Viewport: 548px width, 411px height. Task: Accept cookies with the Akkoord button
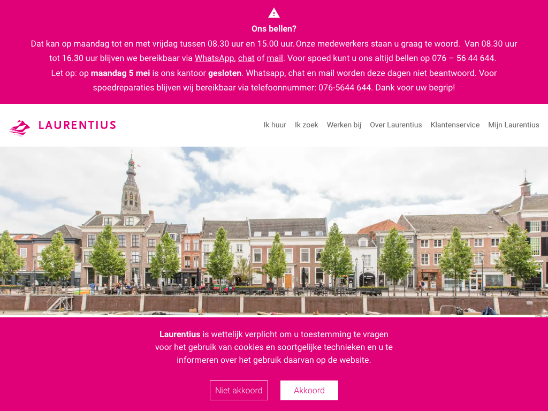point(309,390)
